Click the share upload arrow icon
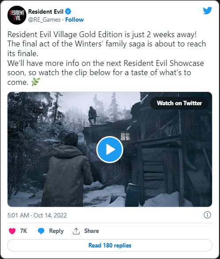The width and height of the screenshot is (220, 259). point(76,231)
